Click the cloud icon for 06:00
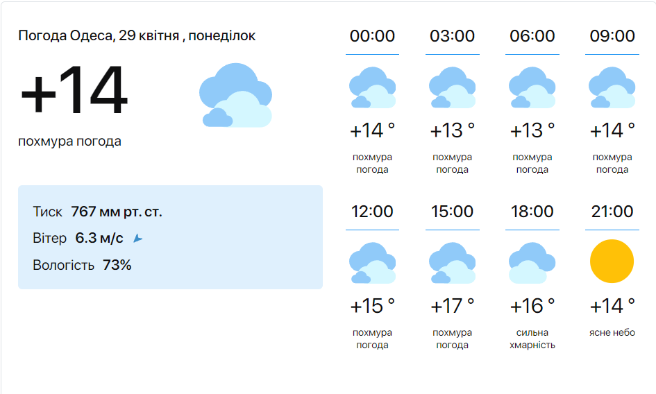This screenshot has width=656, height=394. [532, 87]
